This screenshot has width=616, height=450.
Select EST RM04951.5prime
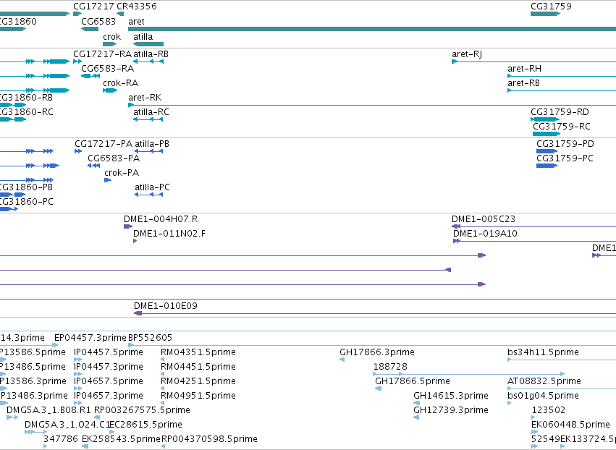pos(198,396)
